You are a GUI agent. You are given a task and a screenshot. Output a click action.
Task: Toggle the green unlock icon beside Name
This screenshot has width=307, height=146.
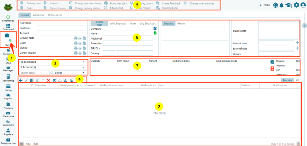click(155, 33)
